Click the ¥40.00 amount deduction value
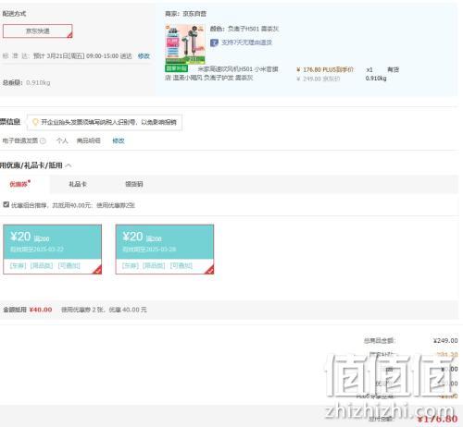 pyautogui.click(x=41, y=310)
